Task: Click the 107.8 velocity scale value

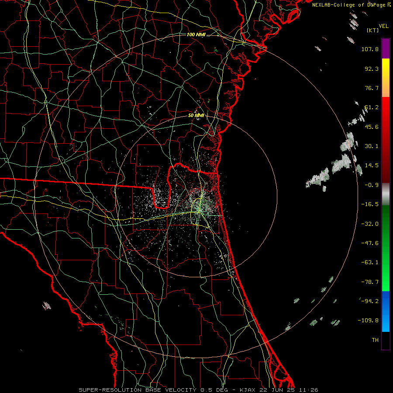Action: coord(370,49)
